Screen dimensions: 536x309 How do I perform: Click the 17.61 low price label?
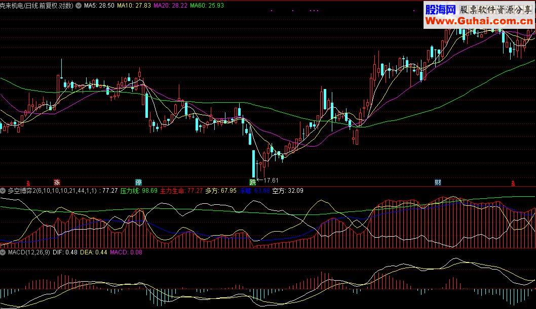(271, 181)
